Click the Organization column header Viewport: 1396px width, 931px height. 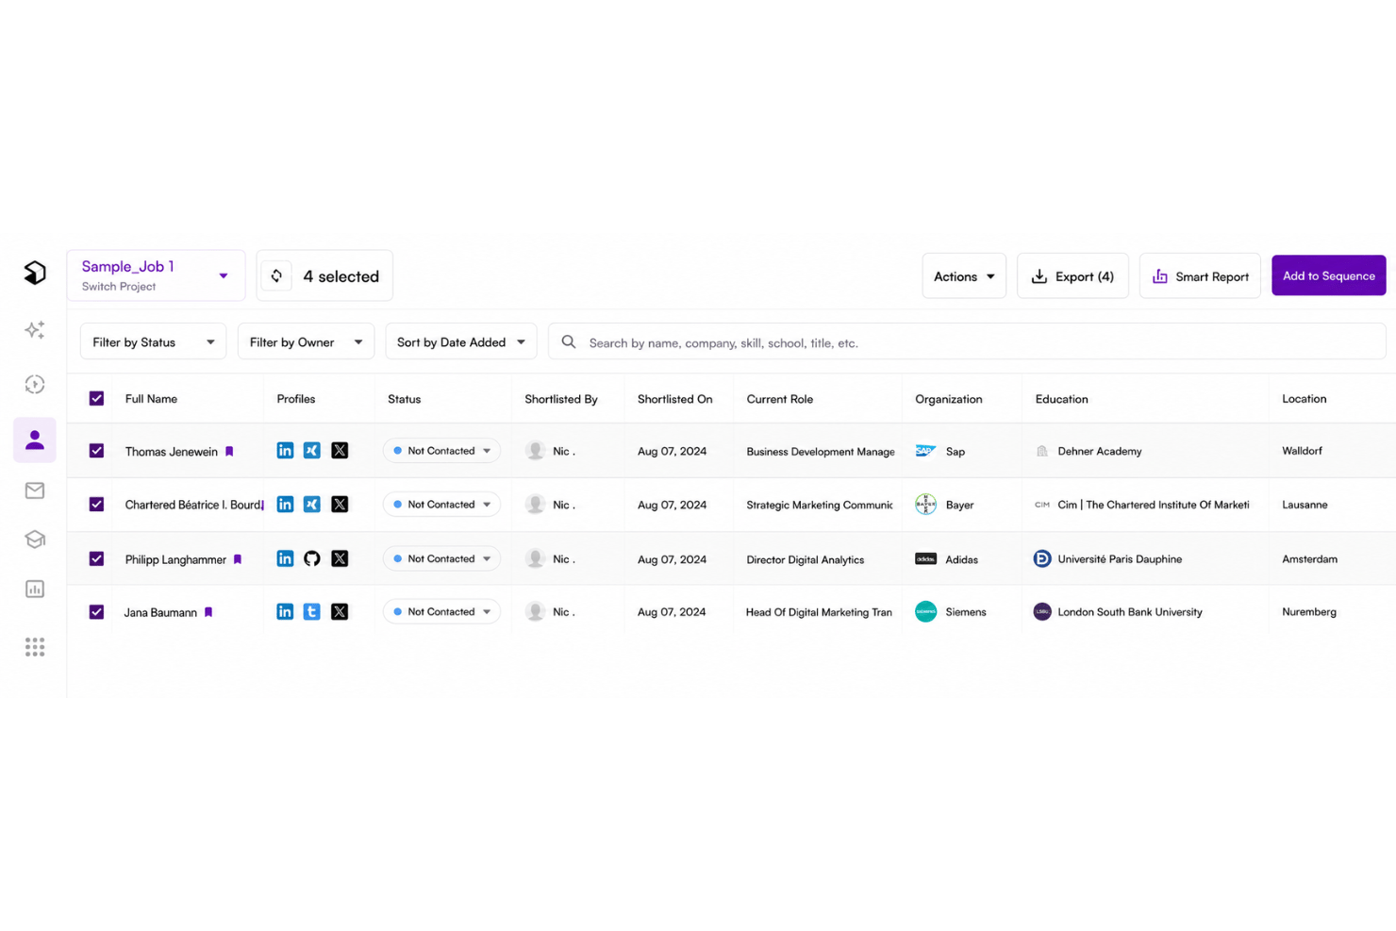pos(948,399)
